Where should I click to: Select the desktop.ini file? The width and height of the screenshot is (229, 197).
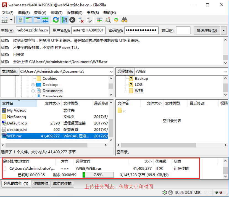point(54,130)
